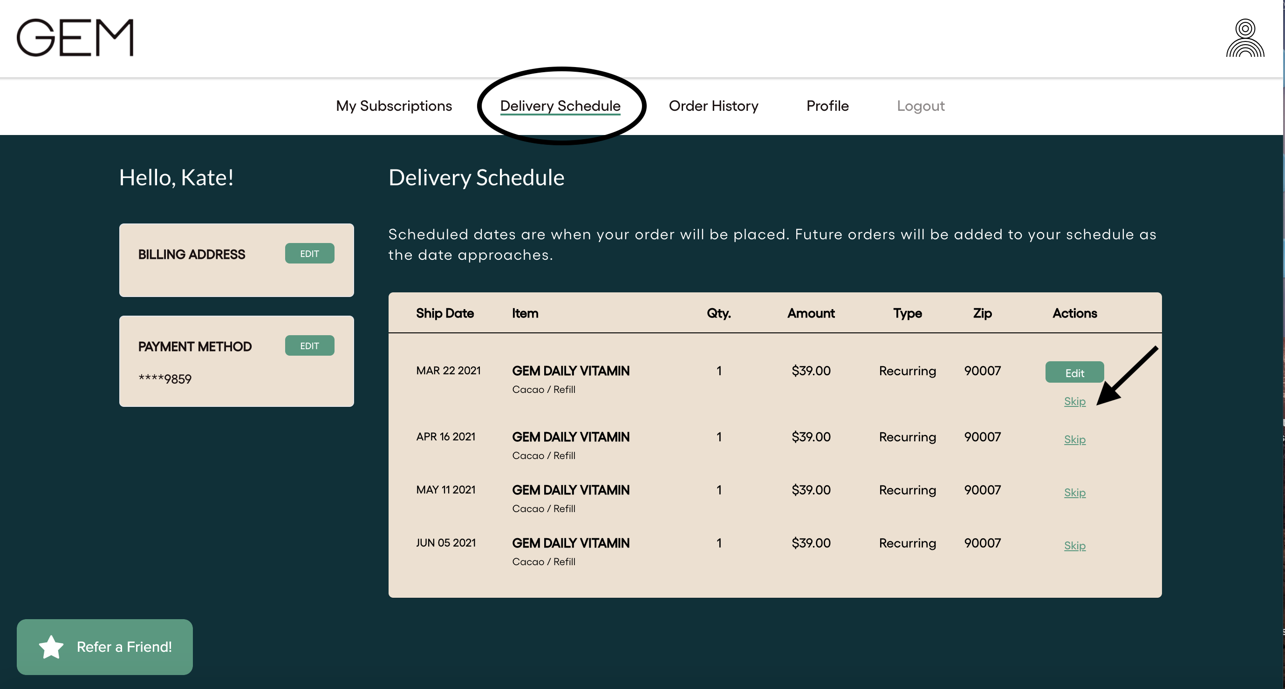Screen dimensions: 1285x689
Task: Click GEM DAILY VITAMIN in MAY 11 row
Action: (571, 490)
